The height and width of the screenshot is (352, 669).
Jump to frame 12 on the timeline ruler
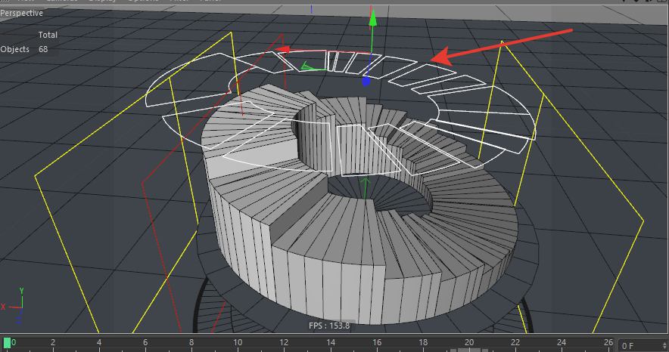(284, 342)
